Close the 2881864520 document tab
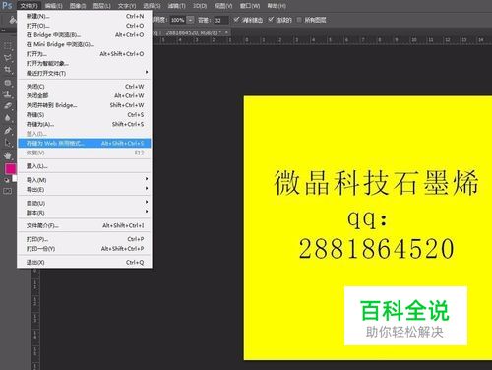The height and width of the screenshot is (370, 492). click(226, 32)
